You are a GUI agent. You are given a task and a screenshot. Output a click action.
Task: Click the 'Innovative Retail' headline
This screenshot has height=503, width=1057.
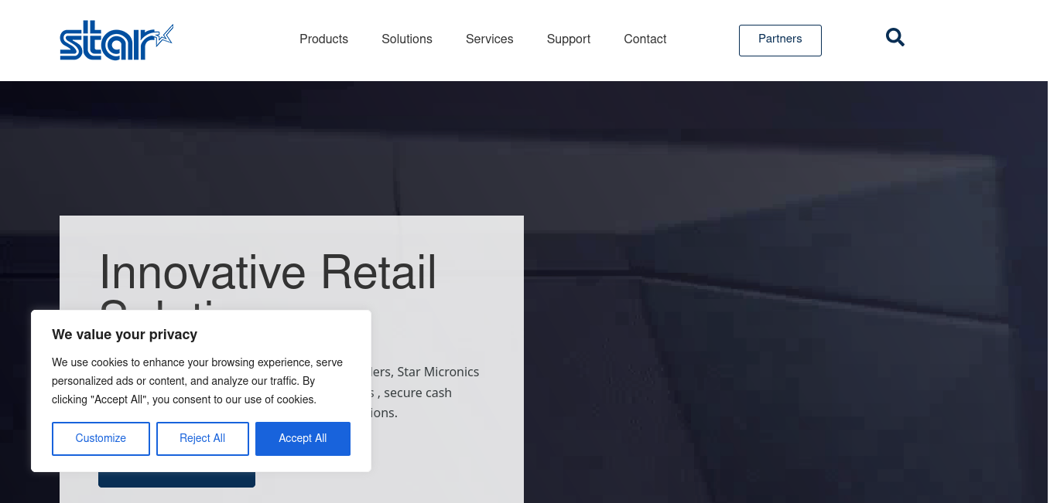pyautogui.click(x=268, y=272)
